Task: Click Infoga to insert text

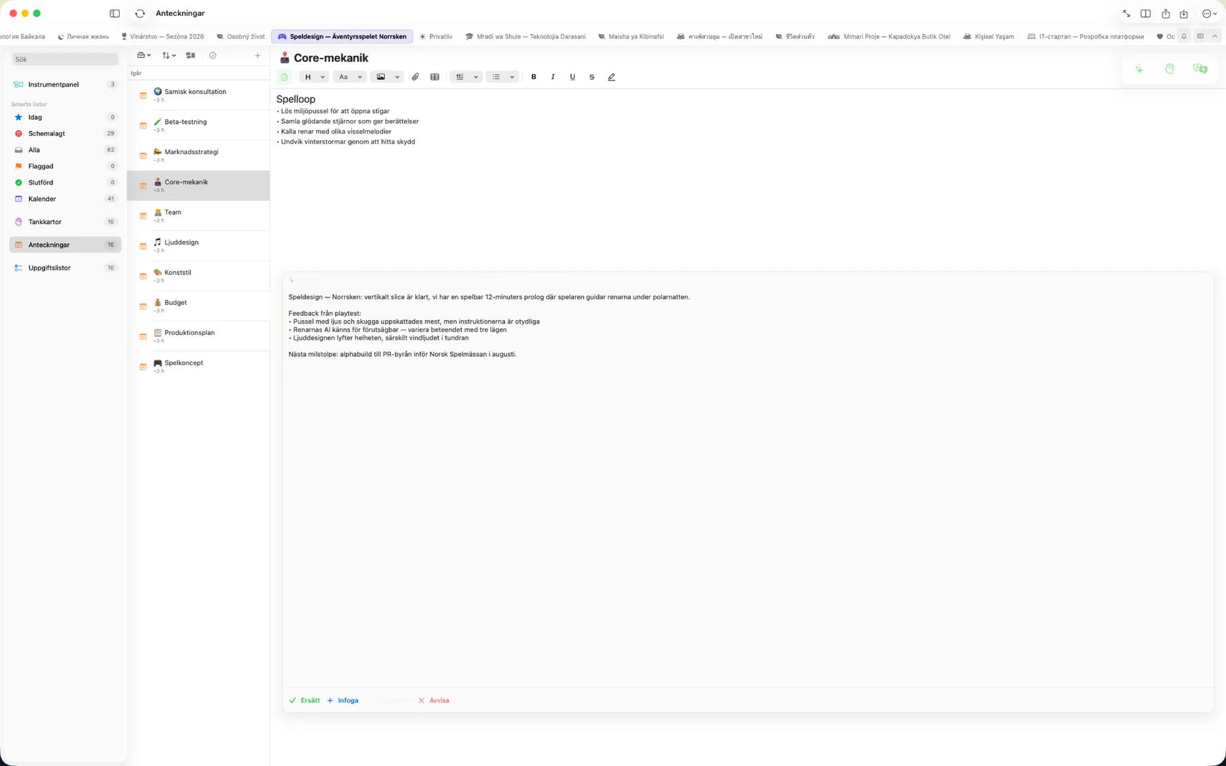Action: [343, 700]
